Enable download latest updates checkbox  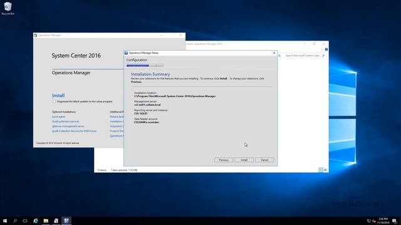(55, 101)
